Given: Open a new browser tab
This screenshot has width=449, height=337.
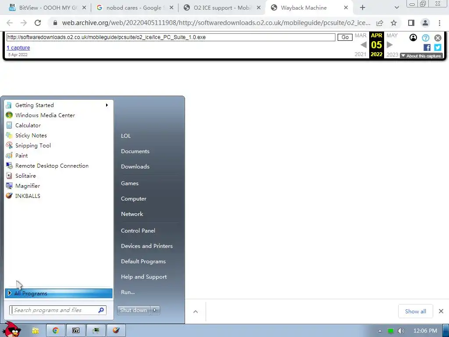Looking at the screenshot, I should tap(363, 8).
